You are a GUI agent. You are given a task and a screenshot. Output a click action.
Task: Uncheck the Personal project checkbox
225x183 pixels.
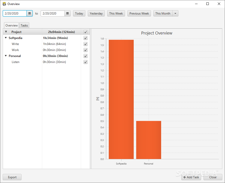click(x=86, y=56)
